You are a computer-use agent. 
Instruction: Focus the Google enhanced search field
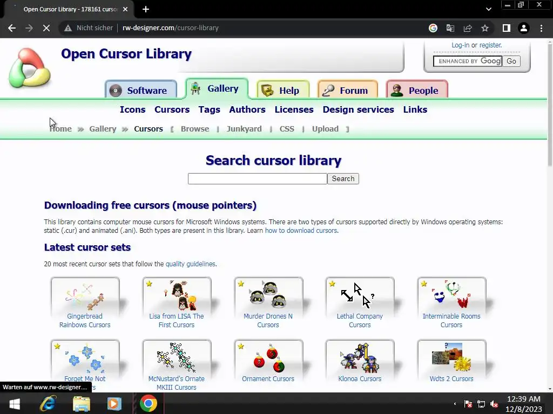(468, 61)
